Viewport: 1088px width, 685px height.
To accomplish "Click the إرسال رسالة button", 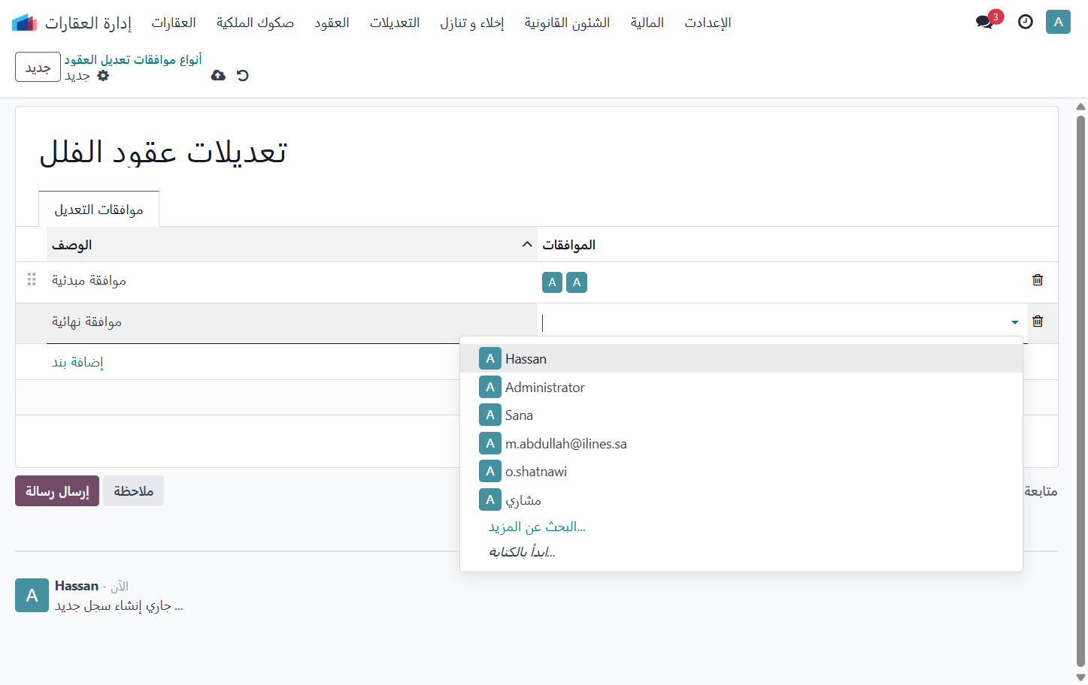I will pyautogui.click(x=57, y=491).
